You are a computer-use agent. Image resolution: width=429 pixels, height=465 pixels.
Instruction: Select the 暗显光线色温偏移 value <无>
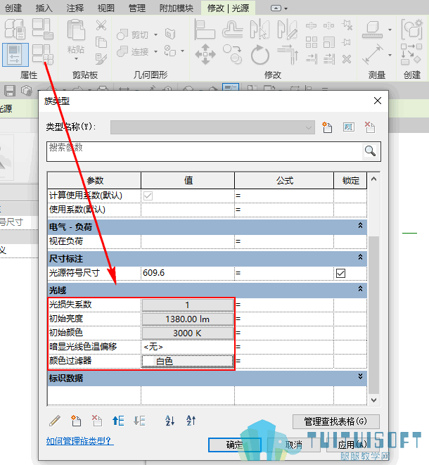pyautogui.click(x=187, y=347)
